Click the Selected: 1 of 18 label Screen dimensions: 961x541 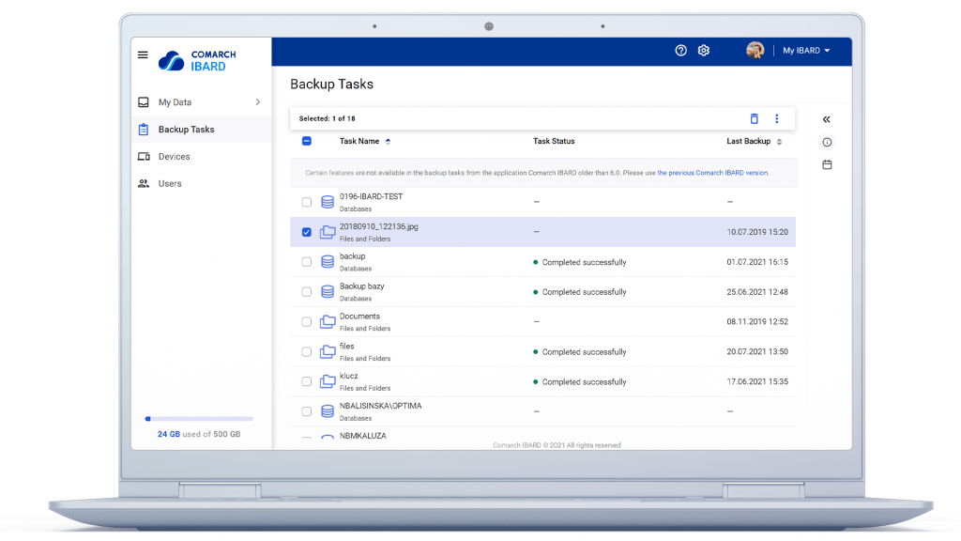[327, 118]
